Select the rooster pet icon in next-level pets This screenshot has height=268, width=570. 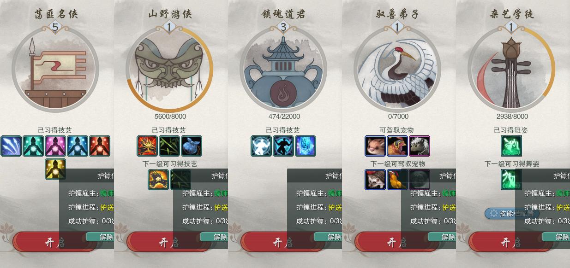click(x=397, y=179)
